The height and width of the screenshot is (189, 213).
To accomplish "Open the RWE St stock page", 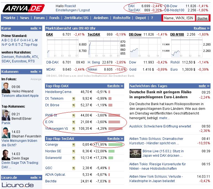I will point(51,115).
